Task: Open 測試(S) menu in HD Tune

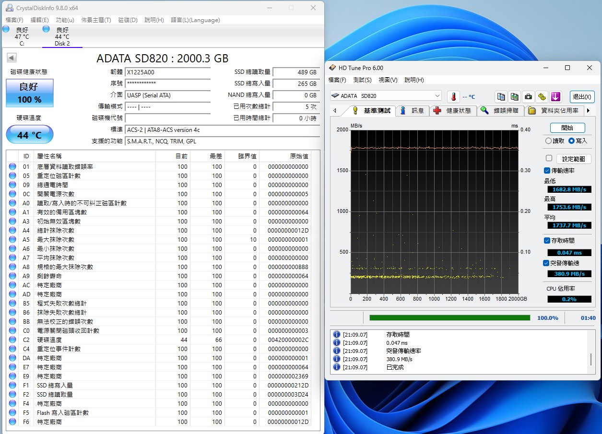Action: click(x=362, y=80)
